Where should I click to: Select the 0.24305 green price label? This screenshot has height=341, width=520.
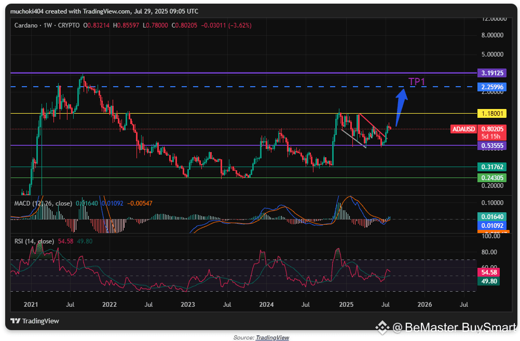click(x=492, y=178)
